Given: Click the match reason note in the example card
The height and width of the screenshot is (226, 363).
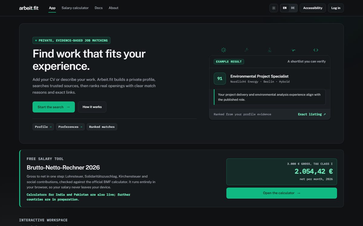Looking at the screenshot, I should click(270, 97).
